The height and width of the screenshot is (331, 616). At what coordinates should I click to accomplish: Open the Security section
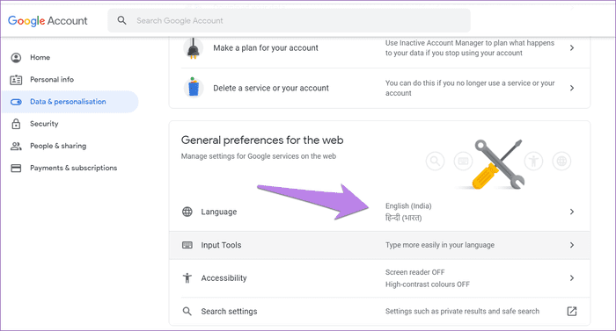(x=44, y=124)
